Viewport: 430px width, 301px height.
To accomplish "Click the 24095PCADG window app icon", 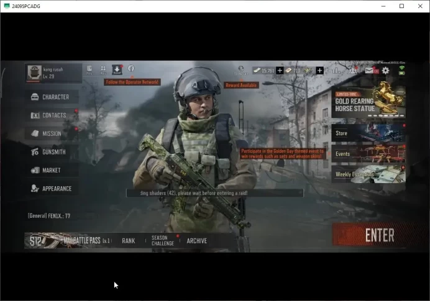I will 7,6.
